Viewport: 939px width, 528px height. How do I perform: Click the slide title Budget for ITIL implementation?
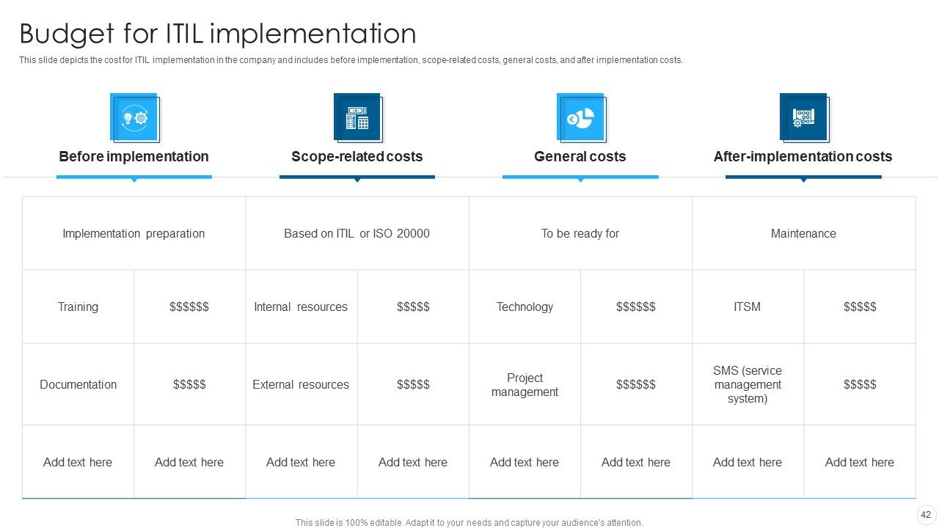[218, 34]
